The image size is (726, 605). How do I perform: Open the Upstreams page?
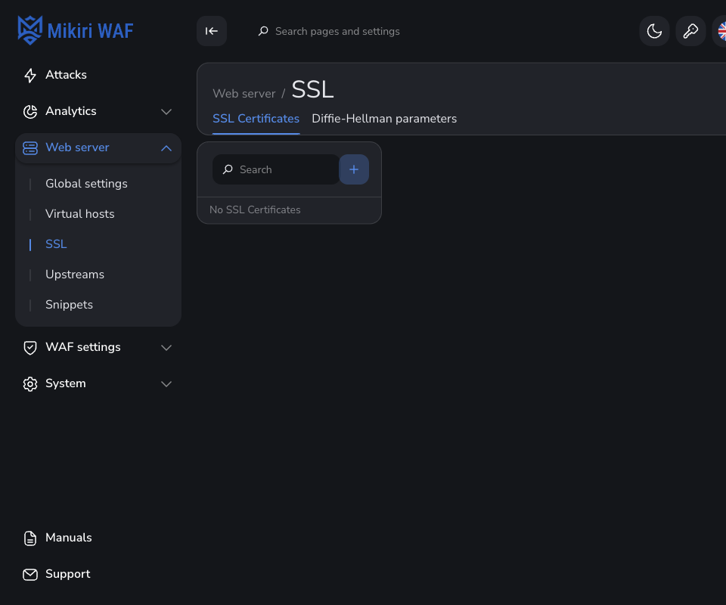tap(75, 275)
